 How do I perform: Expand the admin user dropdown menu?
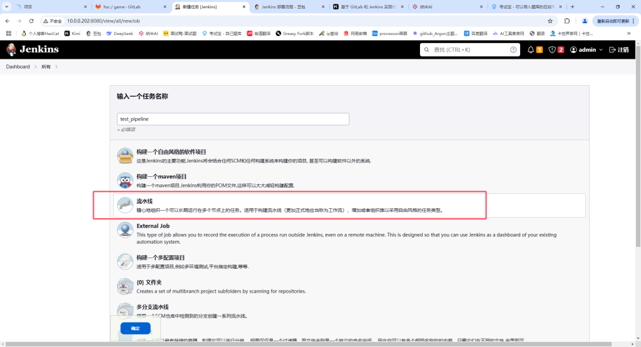[601, 49]
